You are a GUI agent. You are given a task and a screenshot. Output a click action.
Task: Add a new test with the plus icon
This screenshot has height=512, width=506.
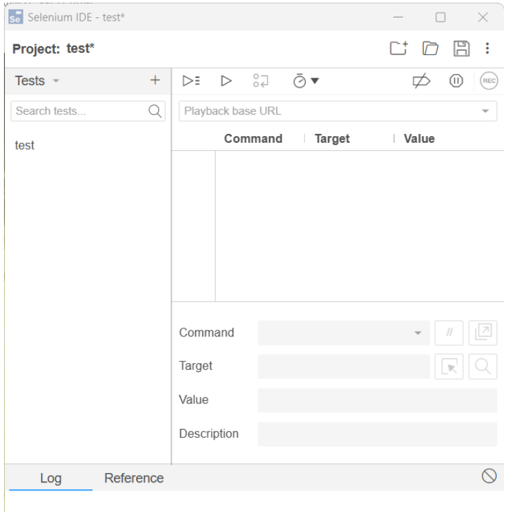(155, 80)
